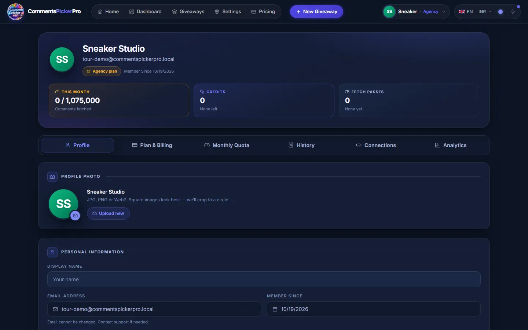Click the This Month comments fetched card
Screen dimensions: 528x330
(119, 100)
